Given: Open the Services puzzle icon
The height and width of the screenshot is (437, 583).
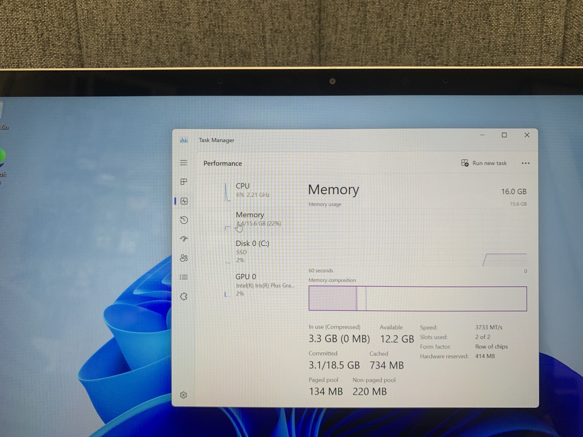Looking at the screenshot, I should tap(184, 296).
